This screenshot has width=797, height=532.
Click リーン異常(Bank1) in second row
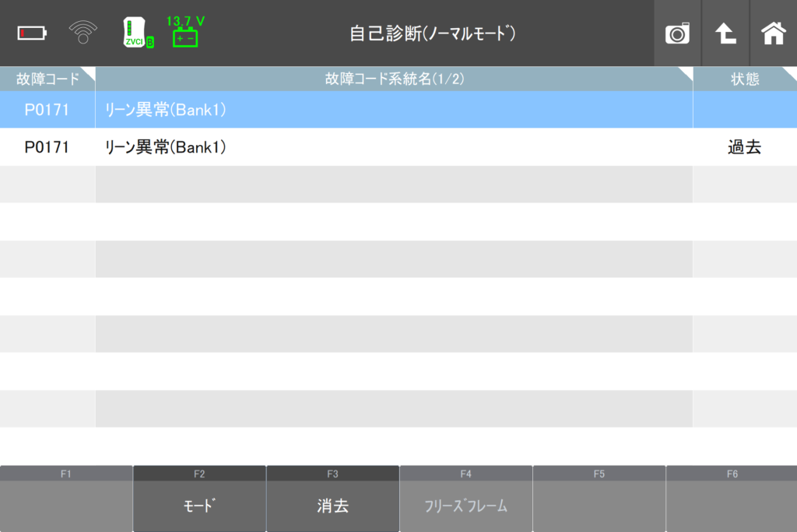click(165, 147)
